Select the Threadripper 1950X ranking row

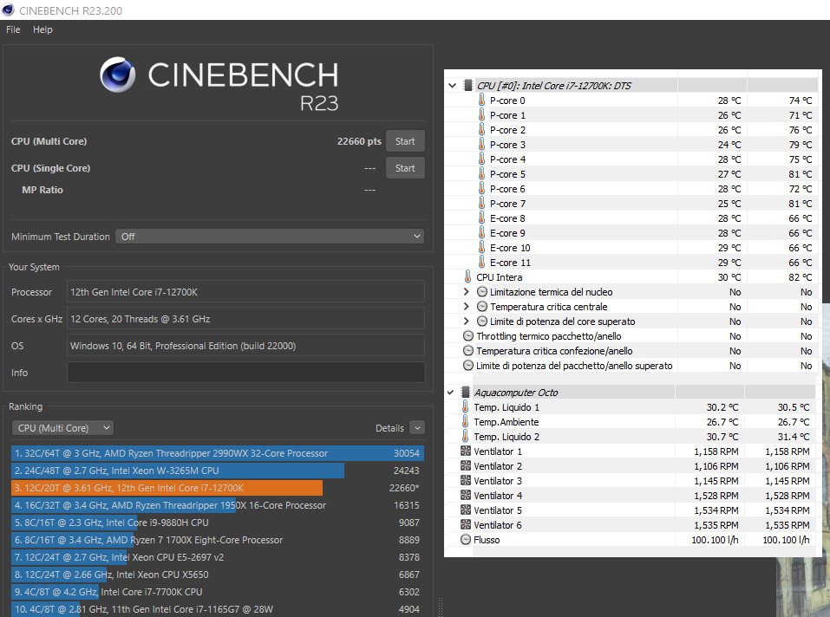tap(218, 505)
